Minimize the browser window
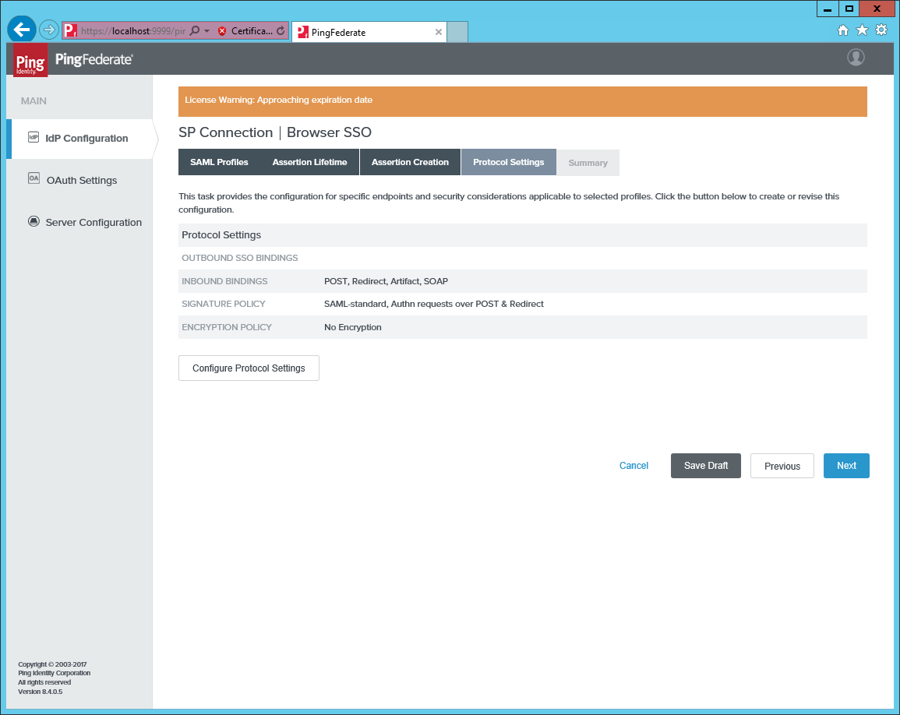This screenshot has height=715, width=900. click(x=827, y=9)
